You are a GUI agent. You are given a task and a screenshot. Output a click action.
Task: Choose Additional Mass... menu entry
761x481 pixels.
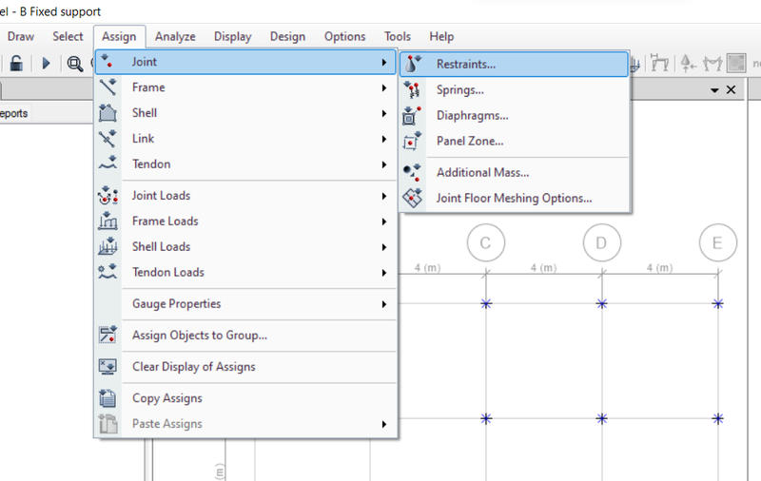pyautogui.click(x=514, y=173)
